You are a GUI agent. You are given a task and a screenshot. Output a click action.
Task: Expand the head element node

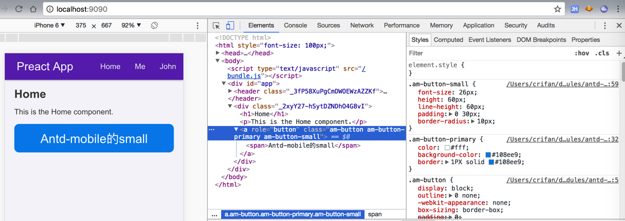218,53
